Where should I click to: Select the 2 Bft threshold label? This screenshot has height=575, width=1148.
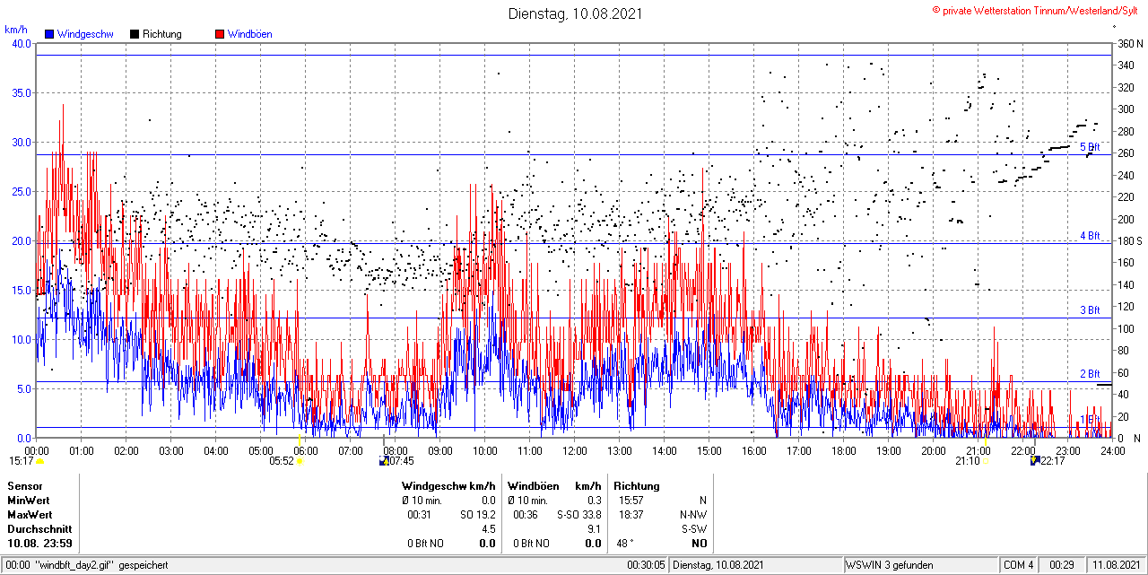[1089, 374]
